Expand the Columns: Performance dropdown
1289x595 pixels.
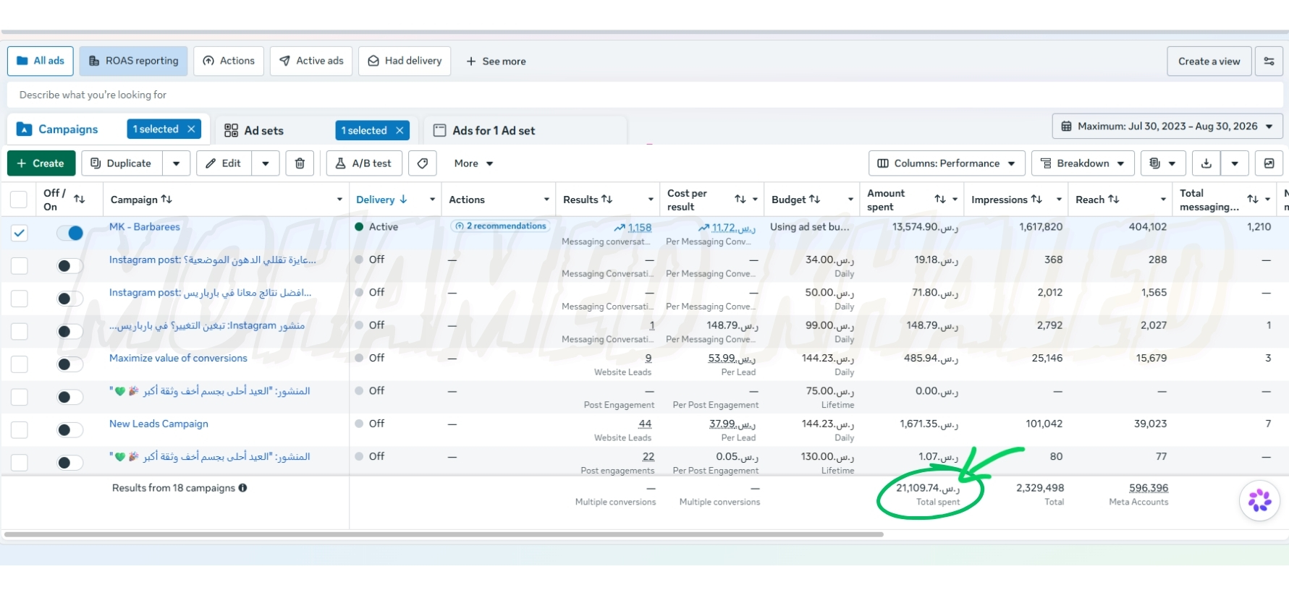pos(947,163)
